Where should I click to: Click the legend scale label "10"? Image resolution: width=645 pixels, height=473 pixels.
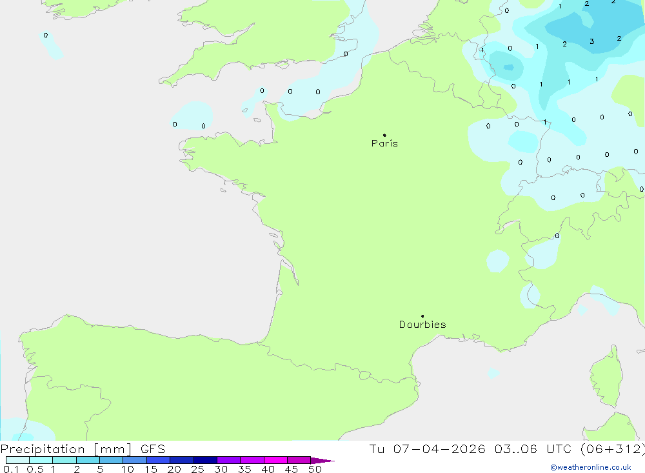128,469
